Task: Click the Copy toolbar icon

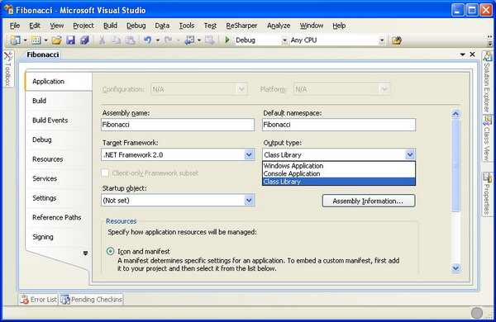Action: 116,40
